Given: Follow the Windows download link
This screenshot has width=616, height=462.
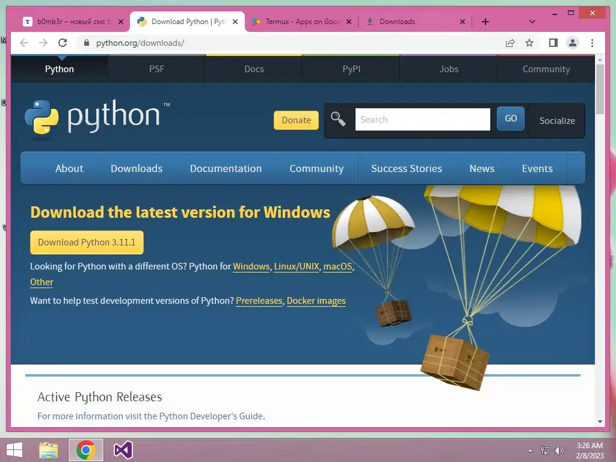Looking at the screenshot, I should 251,266.
